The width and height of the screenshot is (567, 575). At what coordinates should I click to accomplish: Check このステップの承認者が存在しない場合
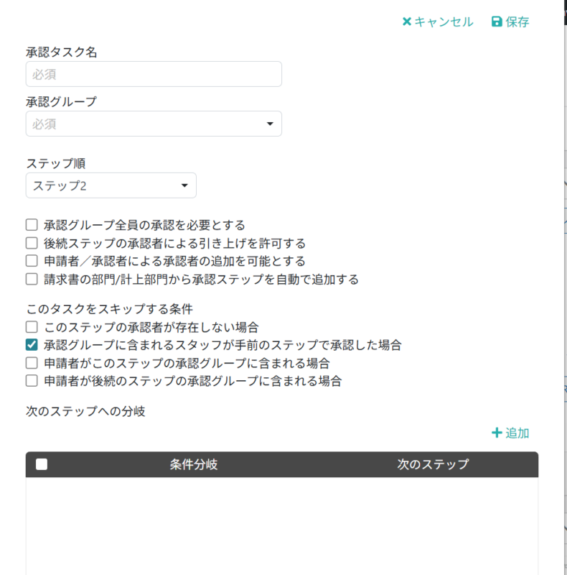pyautogui.click(x=32, y=327)
